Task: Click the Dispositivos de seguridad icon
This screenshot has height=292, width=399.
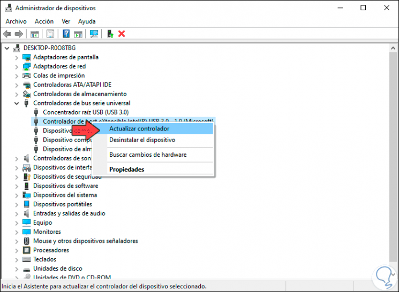Action: [x=26, y=176]
